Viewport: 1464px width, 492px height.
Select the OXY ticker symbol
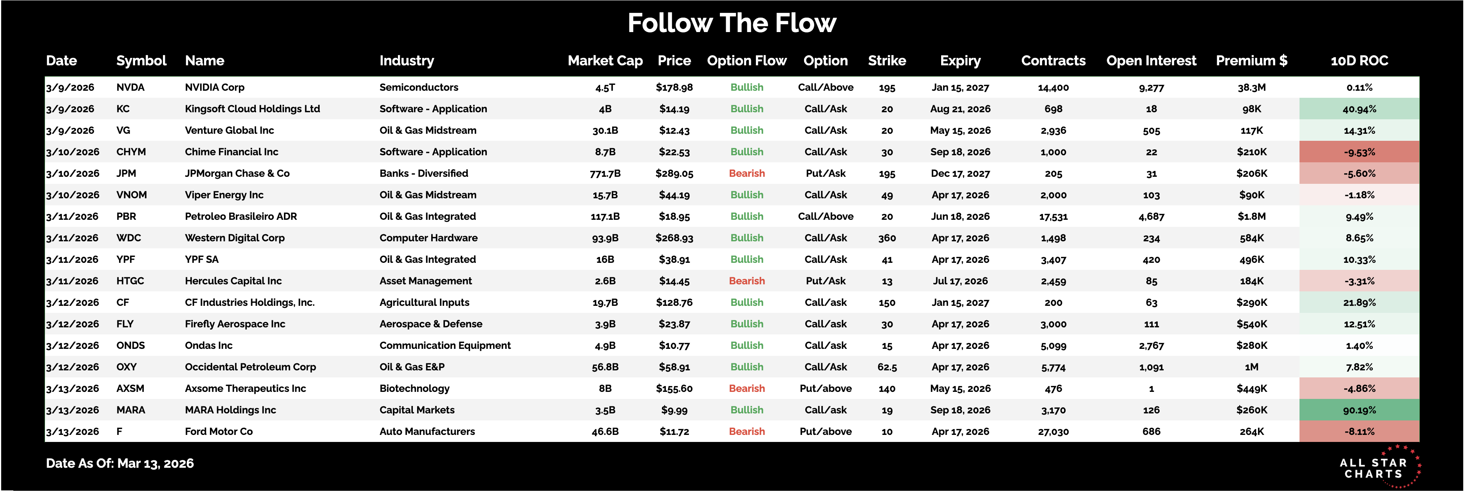(x=126, y=366)
